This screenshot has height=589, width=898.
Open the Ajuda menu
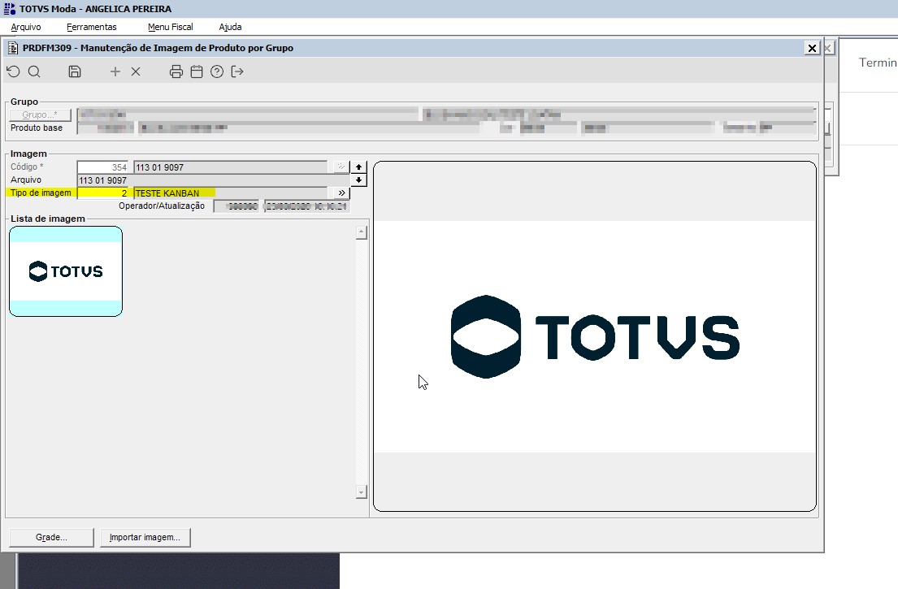click(x=230, y=27)
